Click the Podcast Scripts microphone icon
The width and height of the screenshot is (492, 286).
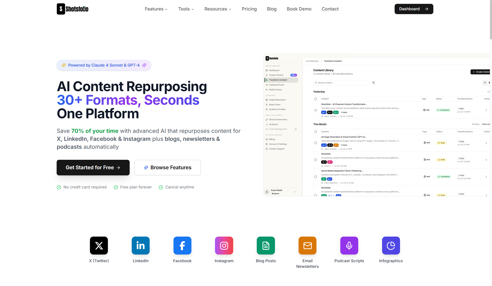coord(349,245)
